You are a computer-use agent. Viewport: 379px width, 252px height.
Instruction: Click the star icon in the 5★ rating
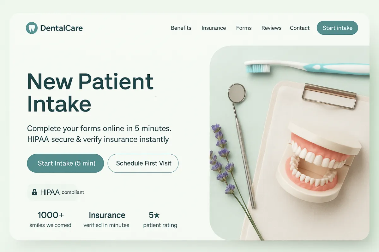(x=157, y=215)
